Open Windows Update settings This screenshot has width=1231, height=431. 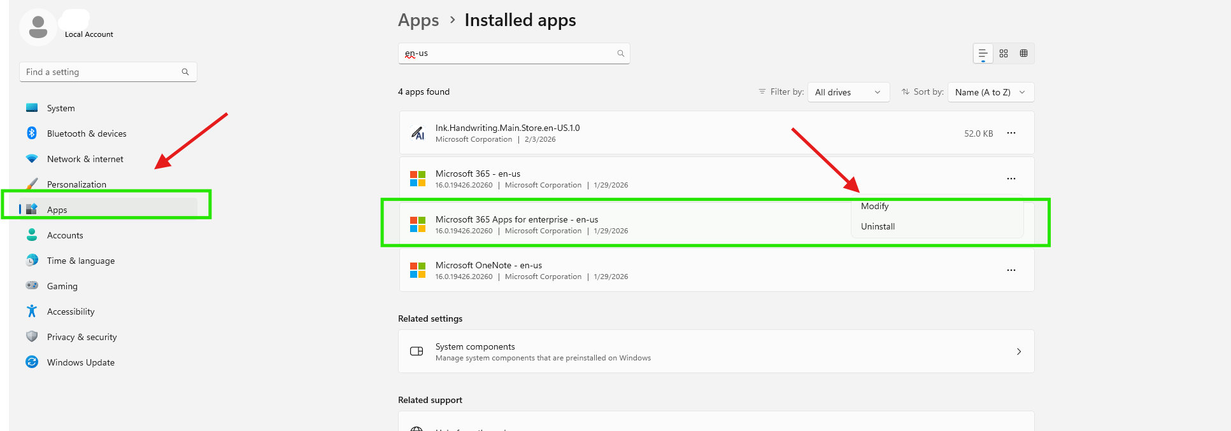tap(108, 362)
